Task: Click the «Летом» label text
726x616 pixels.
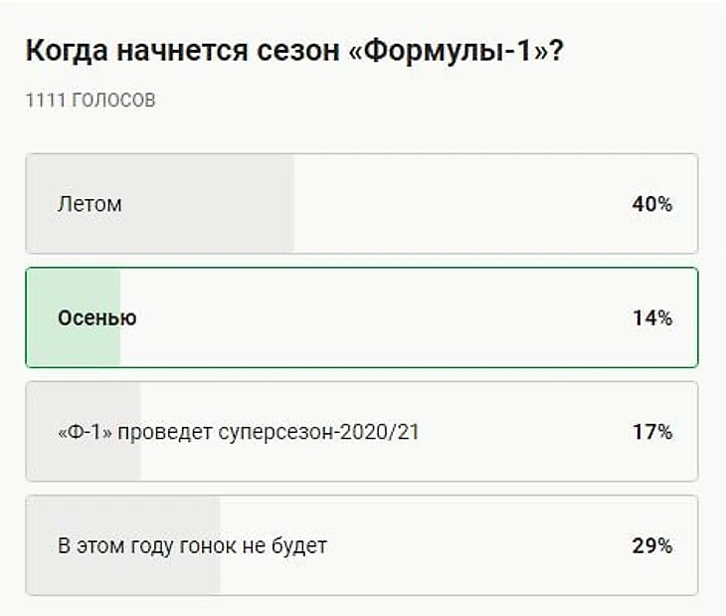Action: [x=90, y=204]
